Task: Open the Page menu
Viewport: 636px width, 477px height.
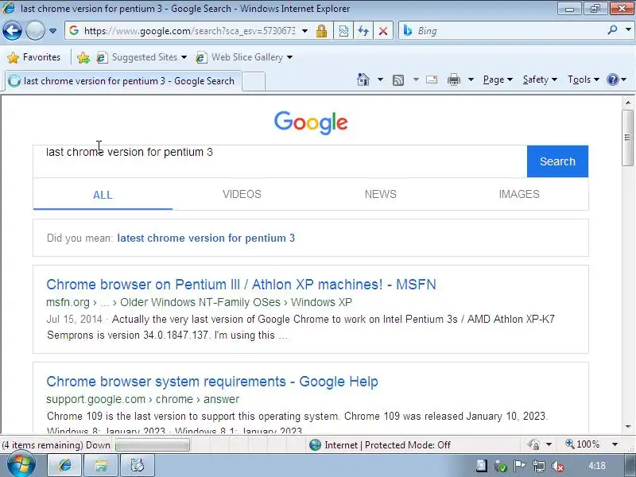Action: pyautogui.click(x=498, y=79)
